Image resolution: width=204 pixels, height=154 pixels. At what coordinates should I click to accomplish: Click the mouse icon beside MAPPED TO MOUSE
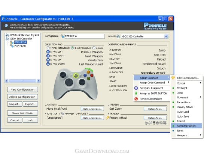tap(62, 113)
